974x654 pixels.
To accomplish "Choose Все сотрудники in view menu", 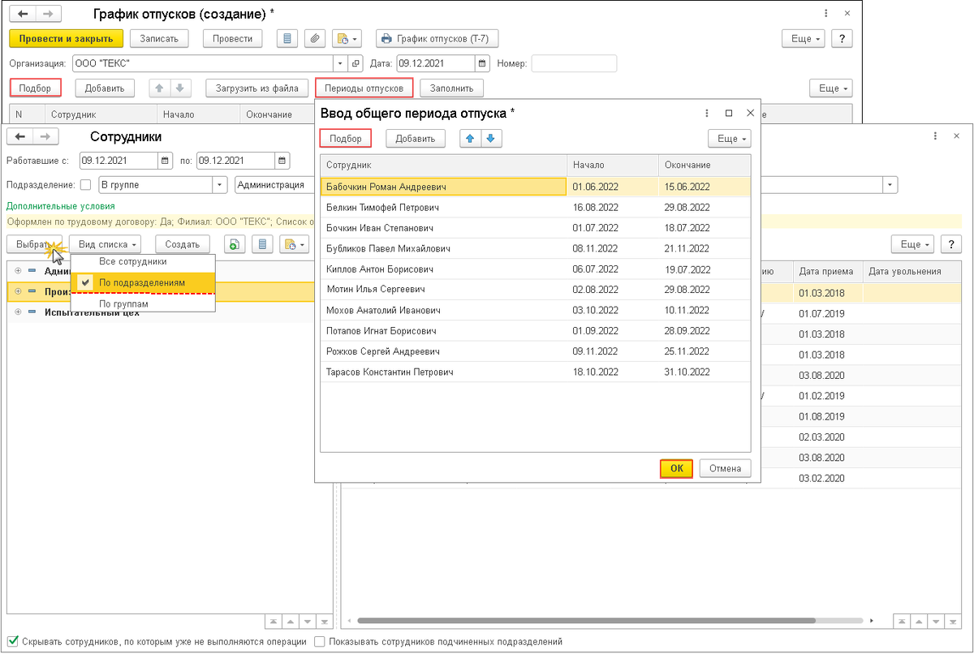I will pos(133,261).
